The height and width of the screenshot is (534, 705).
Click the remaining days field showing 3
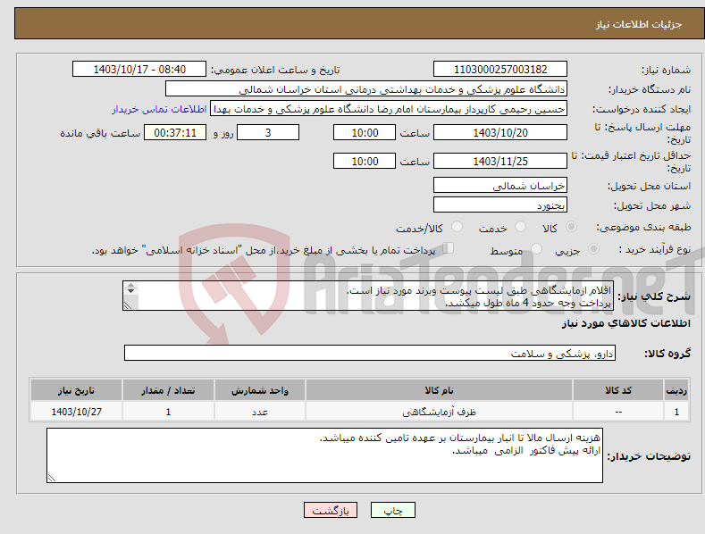click(x=268, y=132)
